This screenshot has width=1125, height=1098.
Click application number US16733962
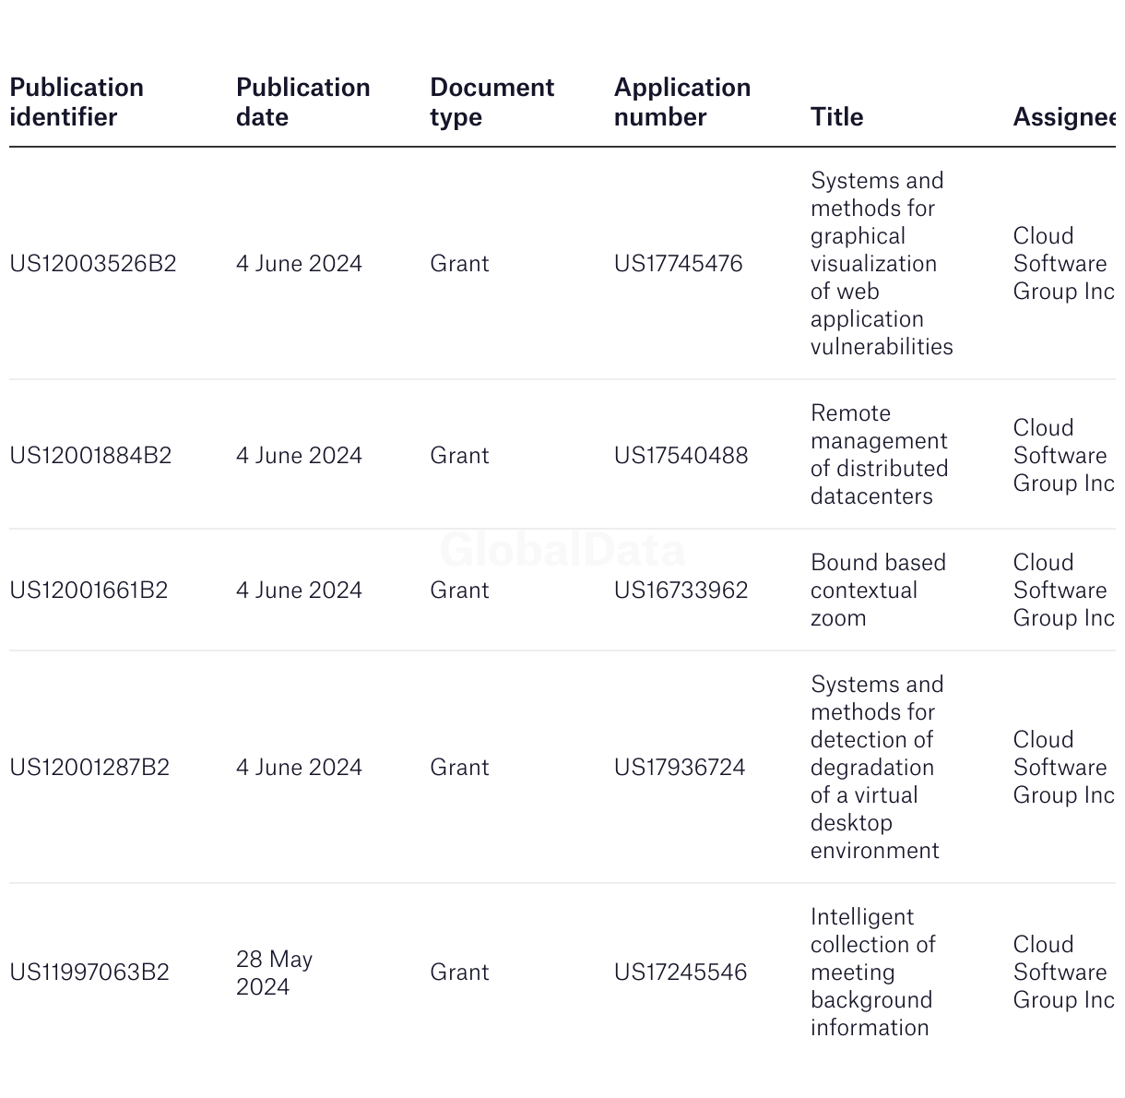coord(681,591)
